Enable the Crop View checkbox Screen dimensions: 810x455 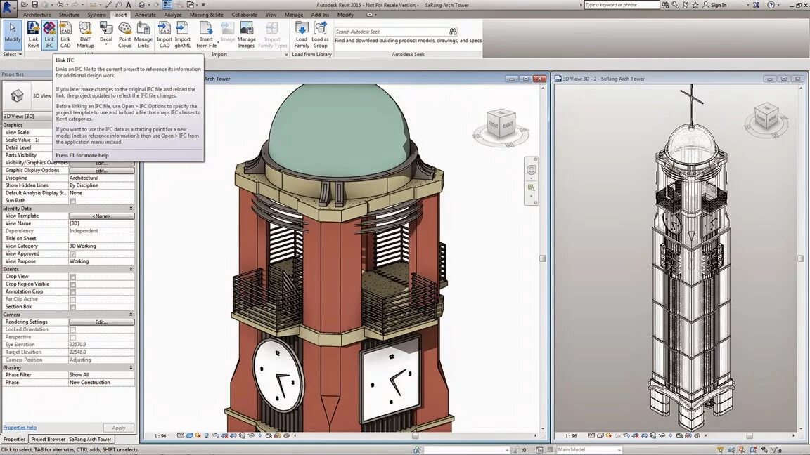tap(72, 277)
